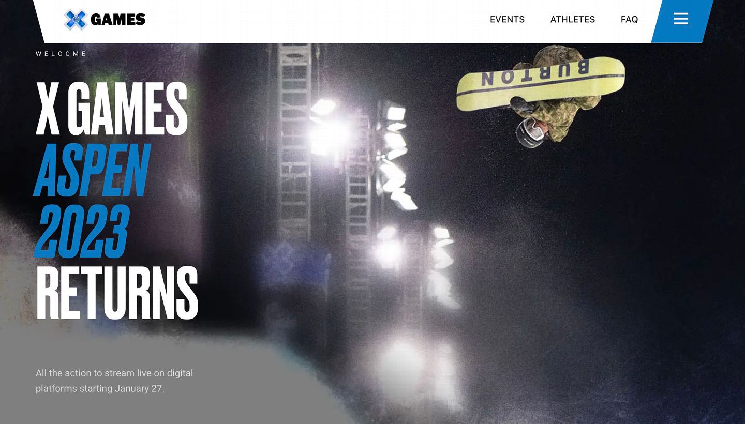Click the blue ASPEN headline word
This screenshot has height=424, width=745.
(x=92, y=171)
